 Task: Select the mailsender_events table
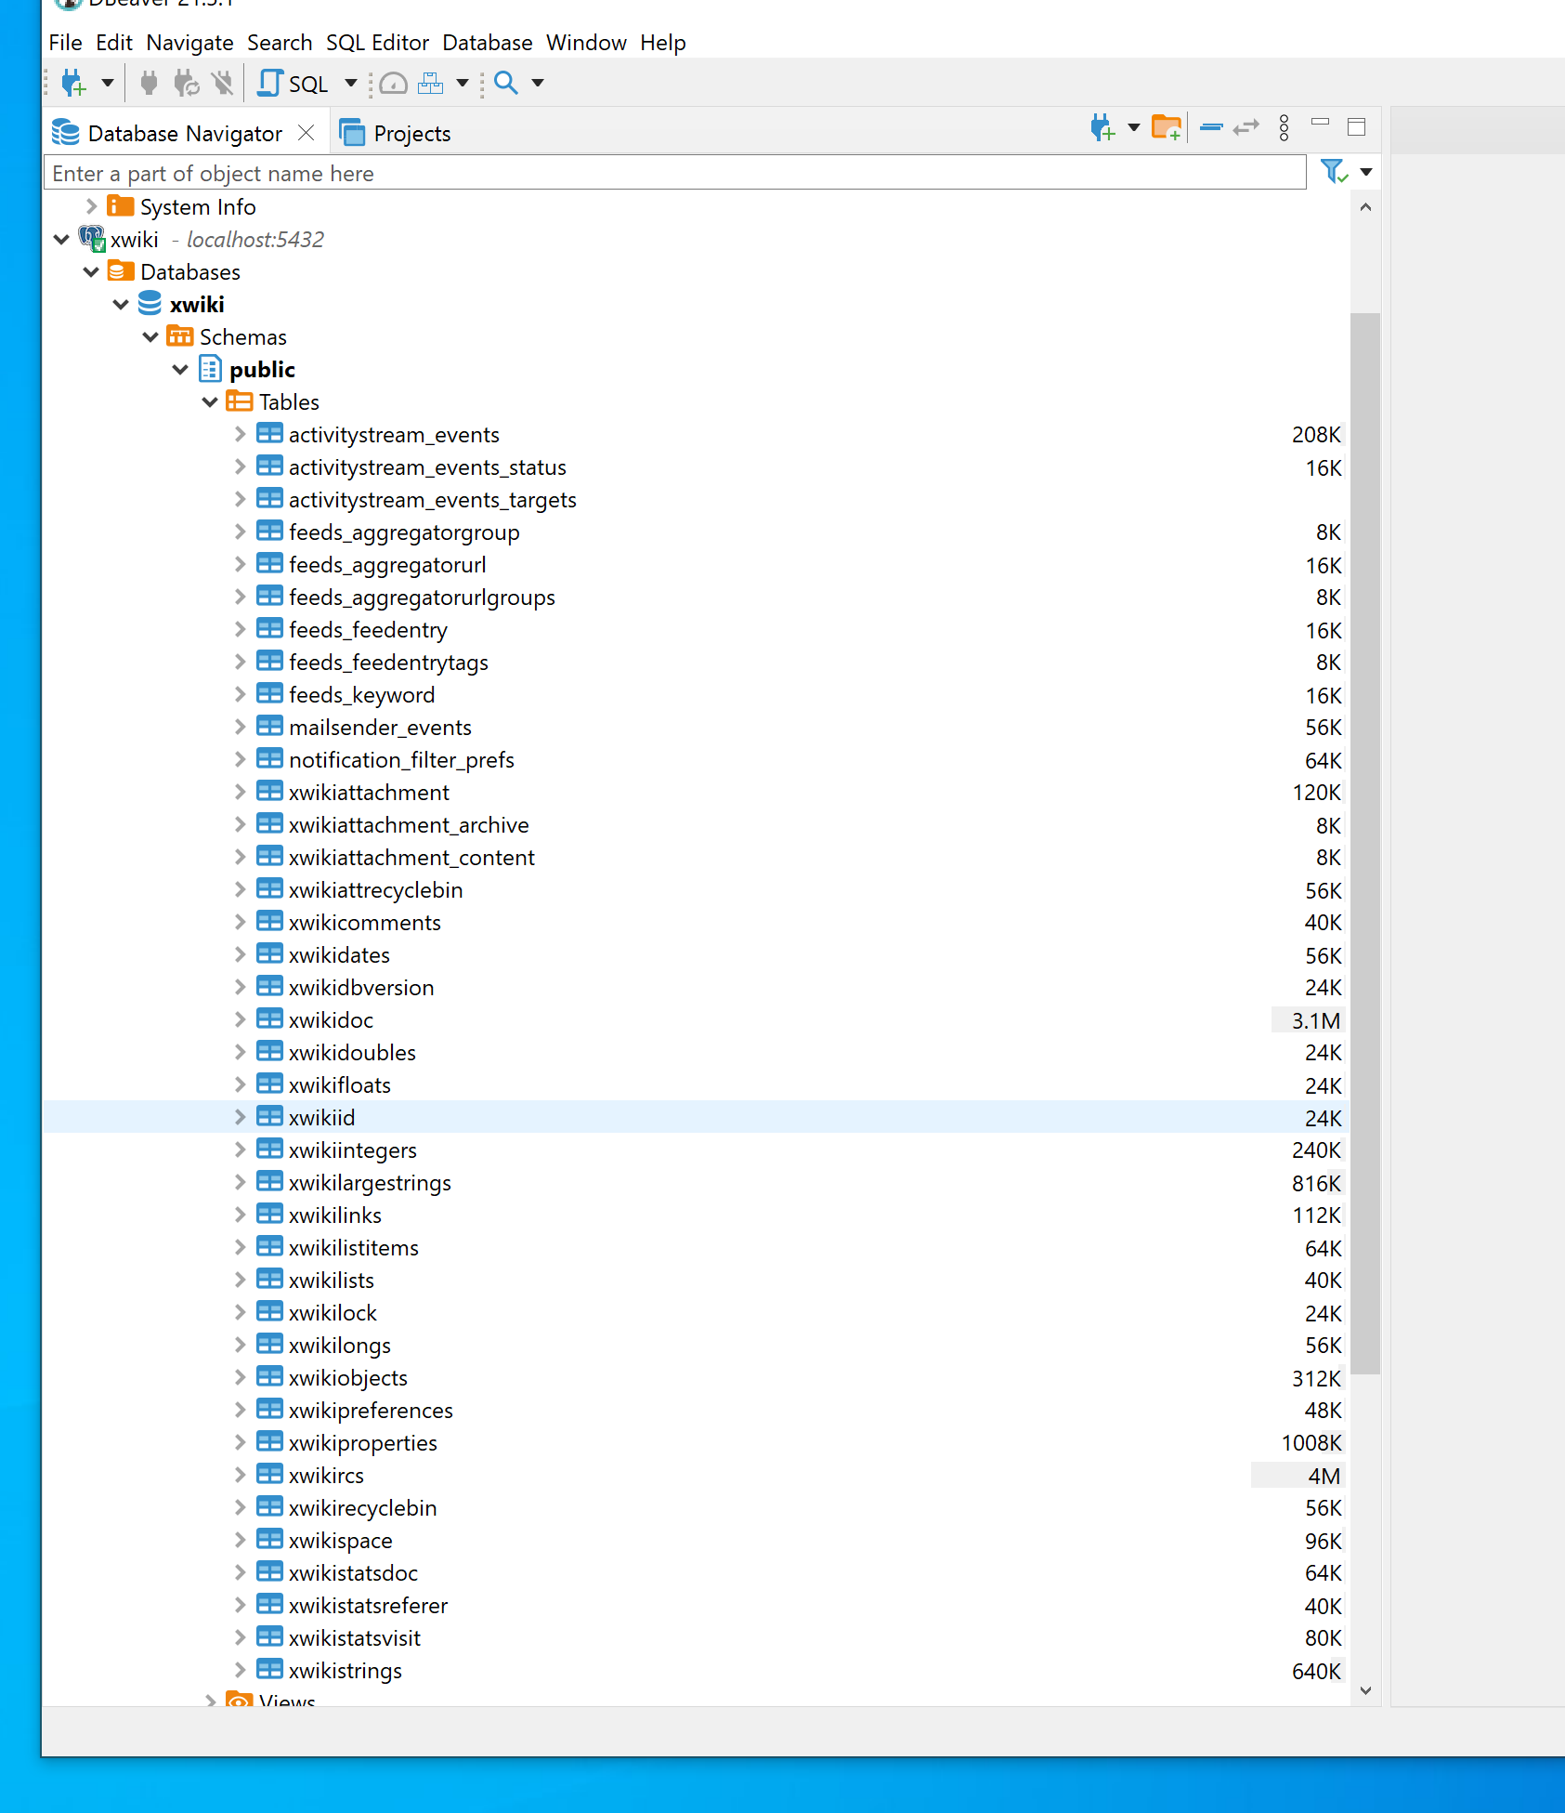point(380,728)
